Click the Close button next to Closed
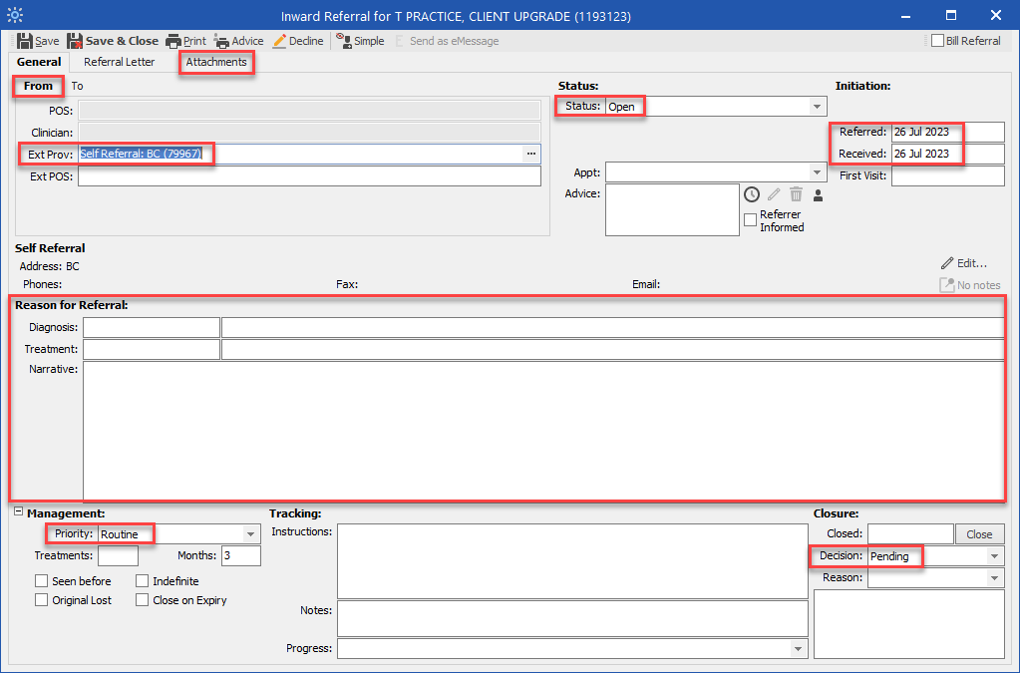 point(979,534)
